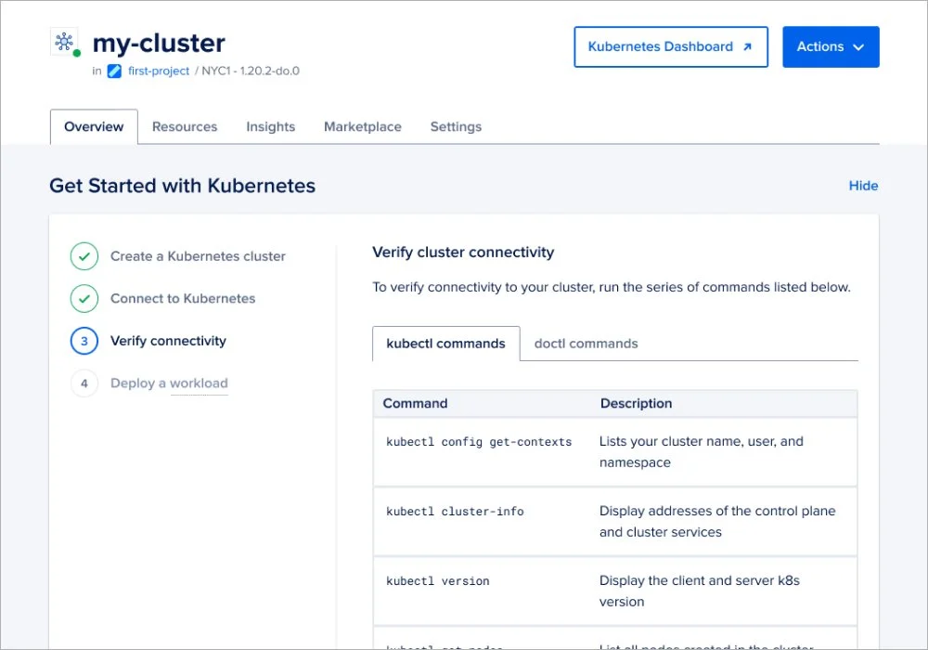Select the kubectl commands tab
Screen dimensions: 928x650
coord(446,344)
